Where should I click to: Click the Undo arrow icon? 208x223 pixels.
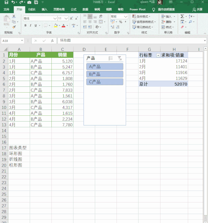(x=13, y=2)
